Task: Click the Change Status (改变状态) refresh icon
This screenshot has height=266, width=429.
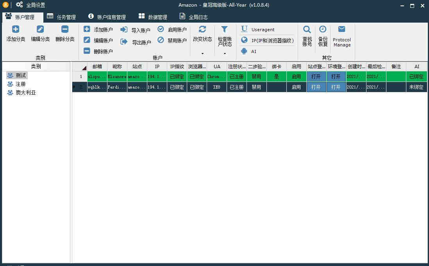Action: [202, 29]
